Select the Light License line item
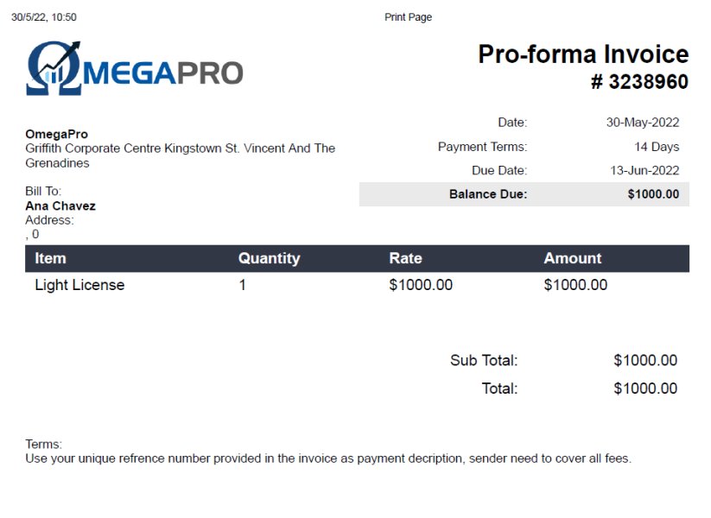711x518 pixels. pyautogui.click(x=79, y=285)
